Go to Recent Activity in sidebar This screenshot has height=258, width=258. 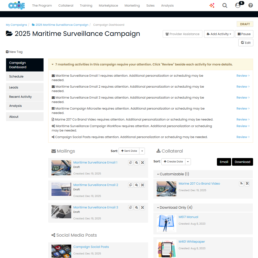[x=25, y=97]
